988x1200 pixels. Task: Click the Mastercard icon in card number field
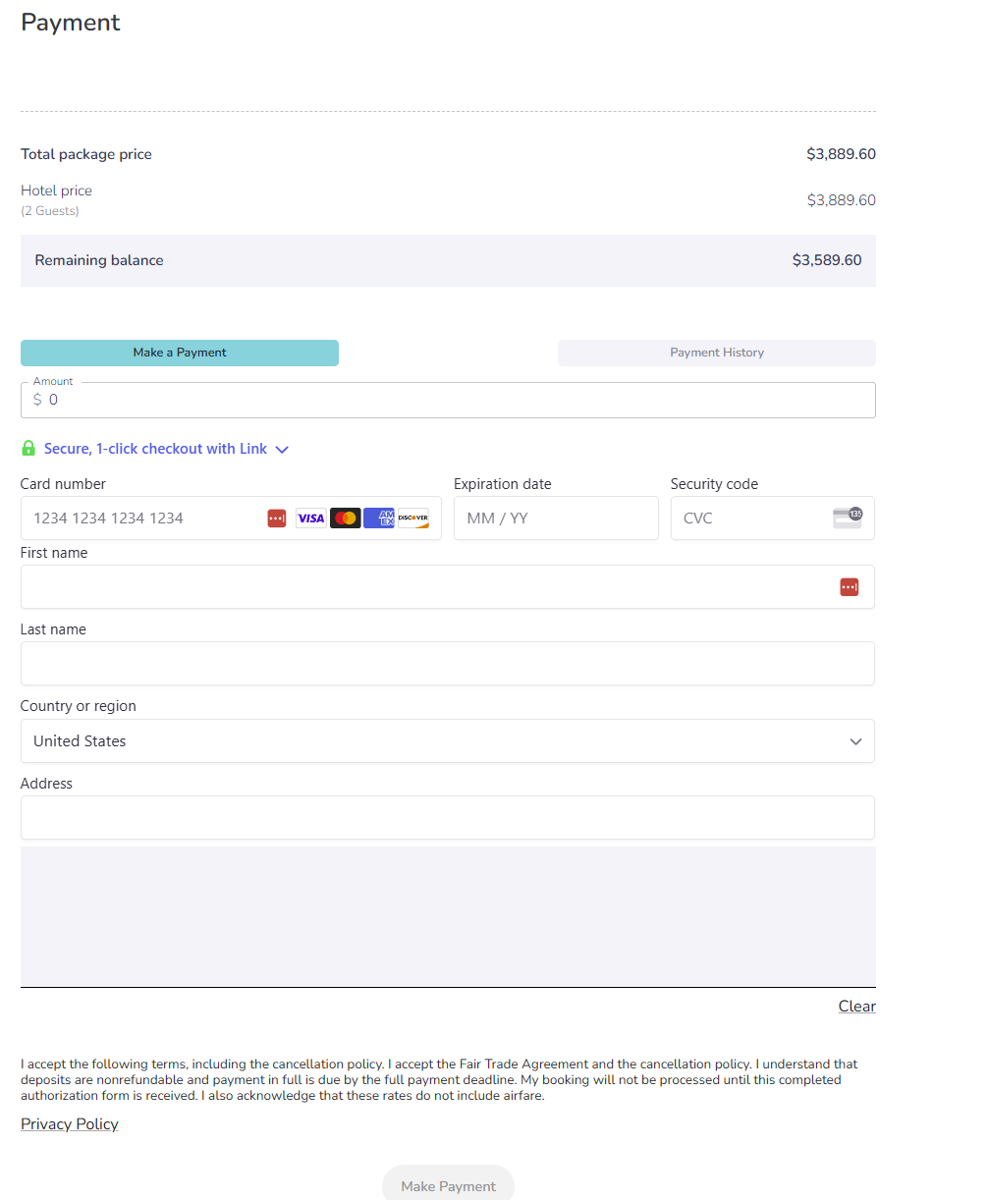click(345, 518)
